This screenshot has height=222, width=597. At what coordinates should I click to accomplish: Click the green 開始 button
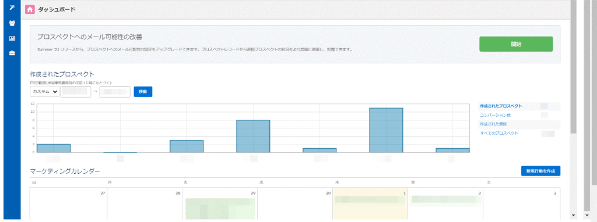pos(516,44)
